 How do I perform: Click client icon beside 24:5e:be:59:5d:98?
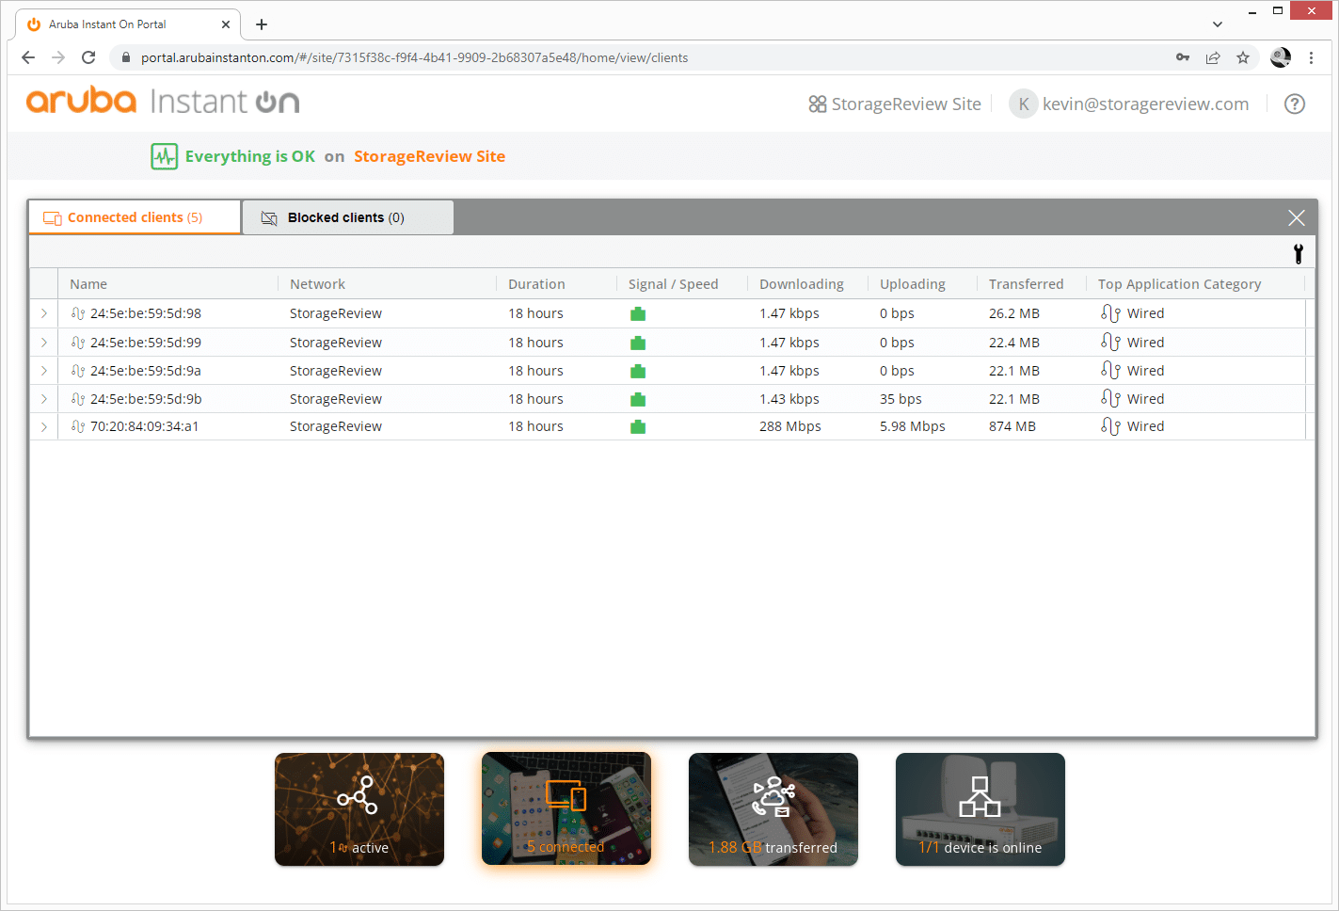78,313
